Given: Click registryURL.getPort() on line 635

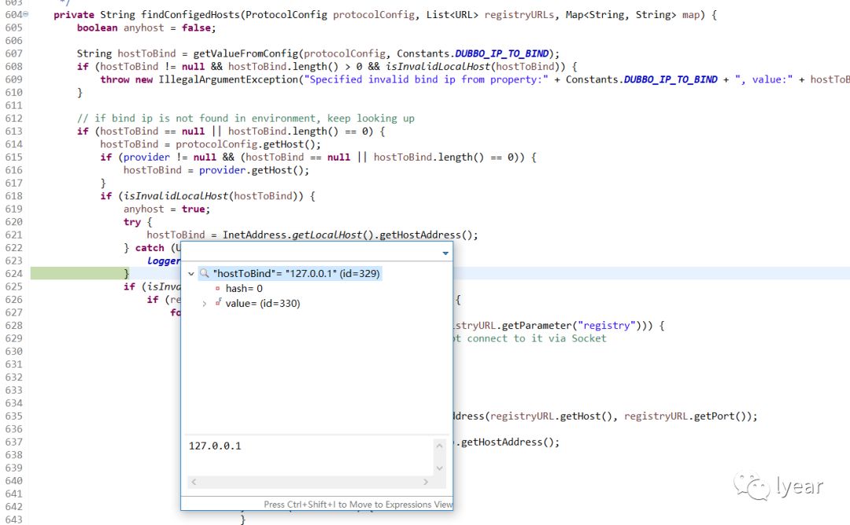Looking at the screenshot, I should point(686,416).
